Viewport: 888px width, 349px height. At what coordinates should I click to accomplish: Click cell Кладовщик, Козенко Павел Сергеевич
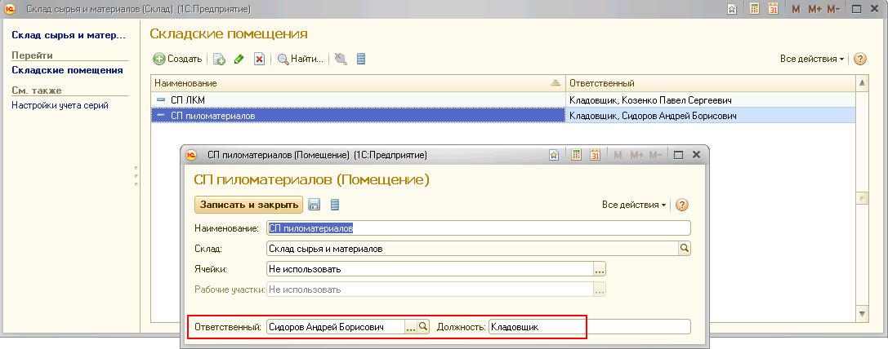710,100
